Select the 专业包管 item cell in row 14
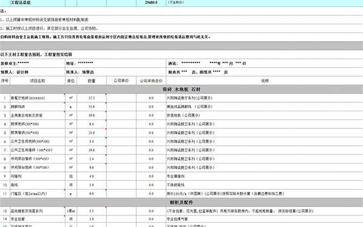363x227 pixels. coord(38,219)
